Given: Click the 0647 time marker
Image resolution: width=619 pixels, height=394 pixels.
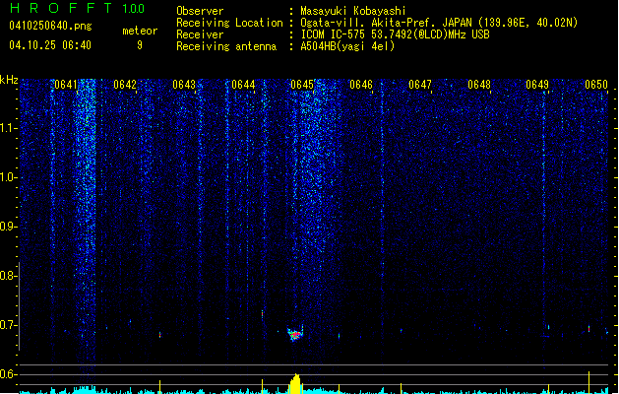Looking at the screenshot, I should [x=420, y=85].
